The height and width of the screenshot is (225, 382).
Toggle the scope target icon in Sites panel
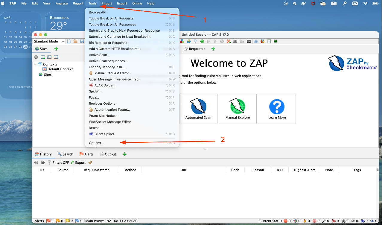pyautogui.click(x=36, y=57)
